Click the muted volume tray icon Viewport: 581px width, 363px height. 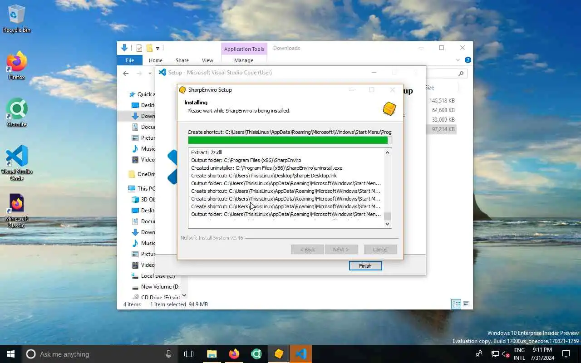tap(506, 354)
